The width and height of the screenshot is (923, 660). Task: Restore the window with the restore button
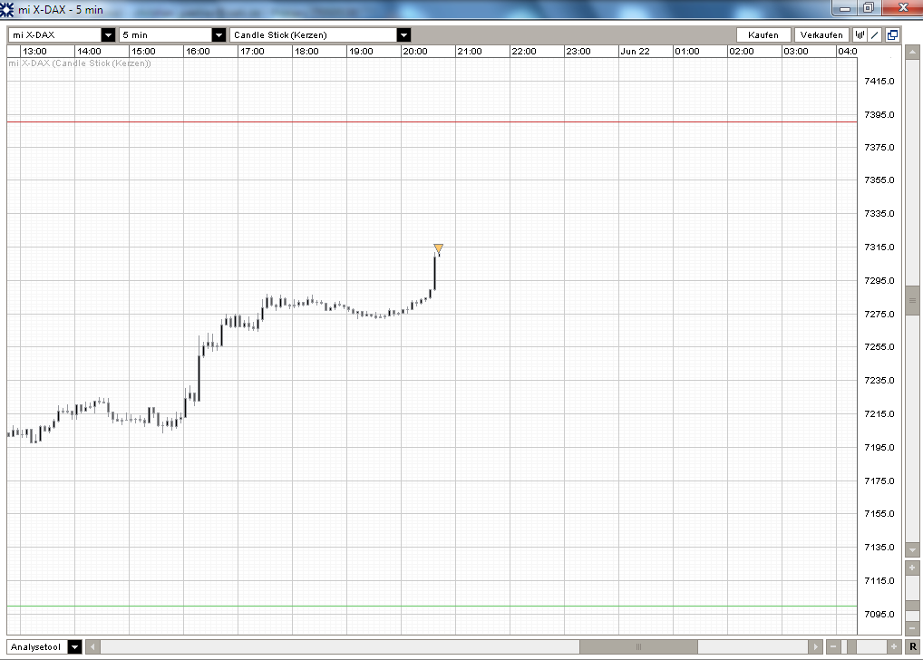tap(869, 7)
